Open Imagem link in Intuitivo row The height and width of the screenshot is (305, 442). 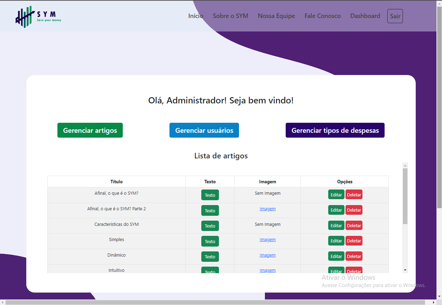(x=268, y=270)
